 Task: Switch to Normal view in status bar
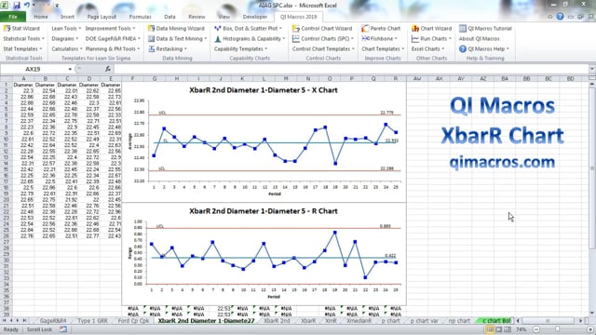tap(491, 329)
